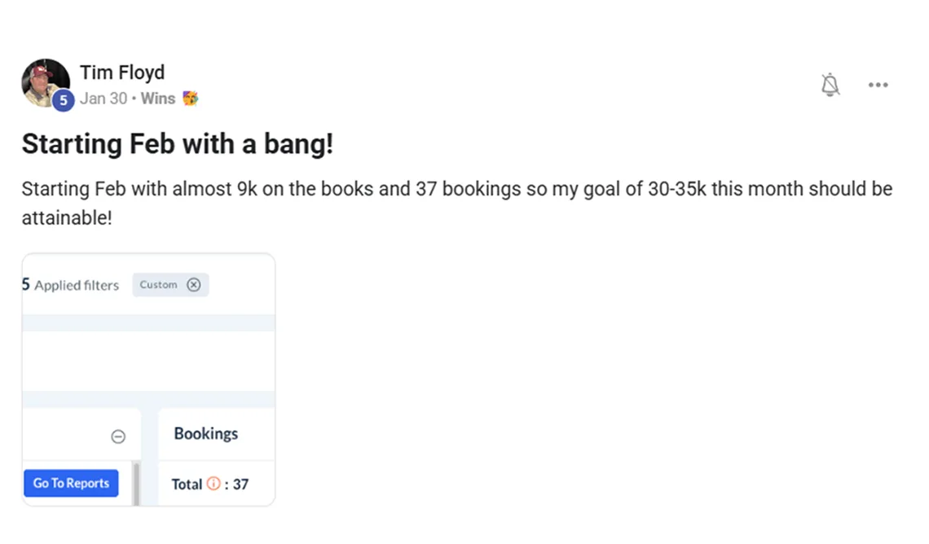The width and height of the screenshot is (929, 544).
Task: Click Tim Floyd's profile avatar
Action: pyautogui.click(x=44, y=81)
